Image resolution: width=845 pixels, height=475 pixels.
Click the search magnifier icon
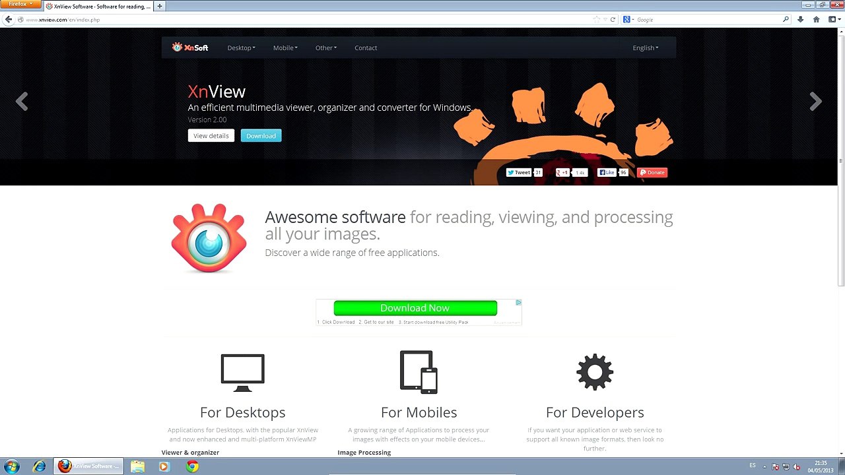pyautogui.click(x=786, y=20)
